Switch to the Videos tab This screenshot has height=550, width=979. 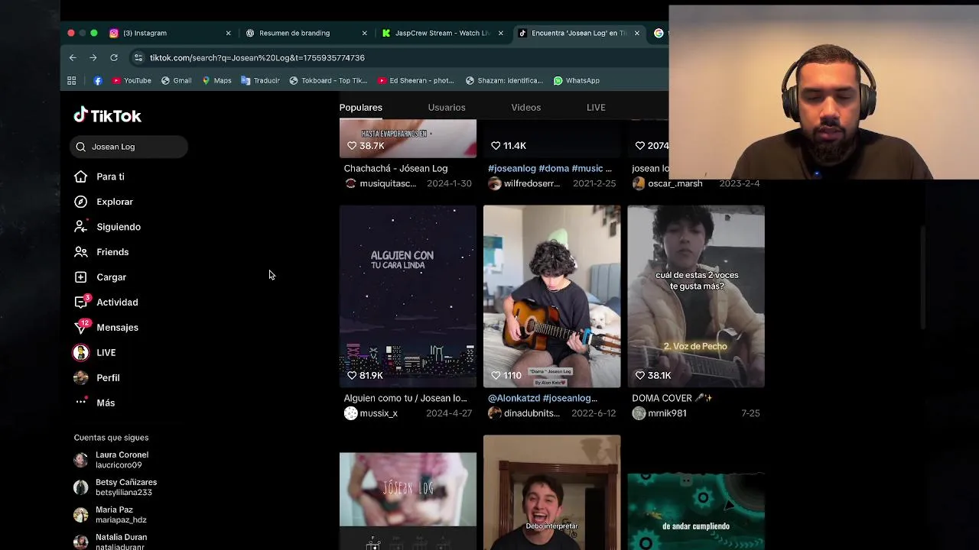coord(526,108)
